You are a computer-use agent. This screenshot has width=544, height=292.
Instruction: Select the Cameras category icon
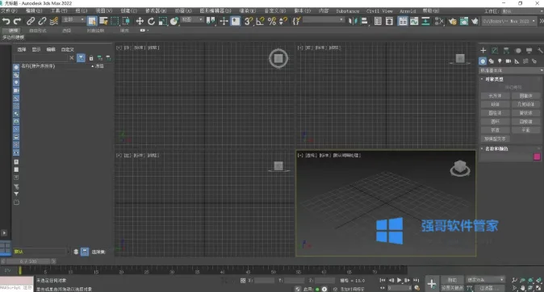[x=508, y=61]
